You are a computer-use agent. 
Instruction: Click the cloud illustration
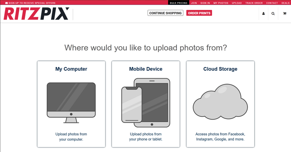coord(220,102)
